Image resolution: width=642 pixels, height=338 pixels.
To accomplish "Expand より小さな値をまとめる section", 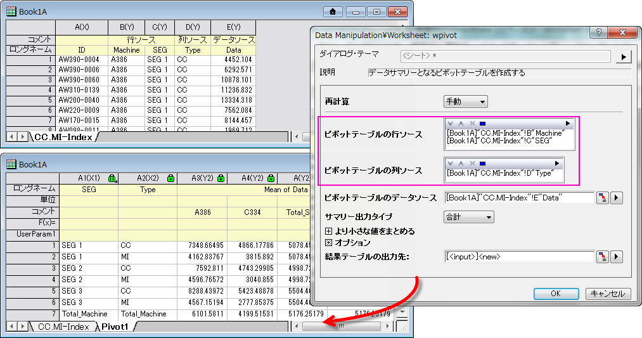I will (328, 231).
